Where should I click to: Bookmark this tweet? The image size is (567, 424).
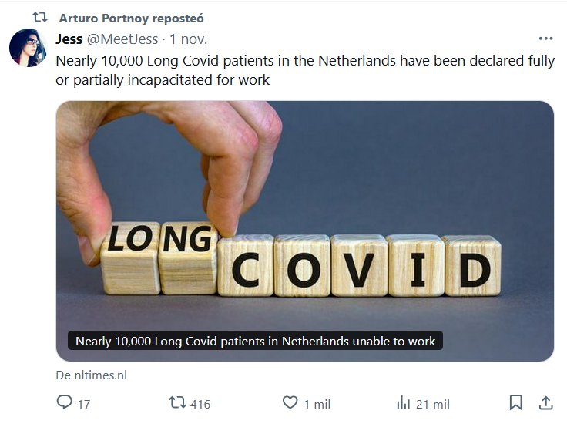(x=516, y=402)
